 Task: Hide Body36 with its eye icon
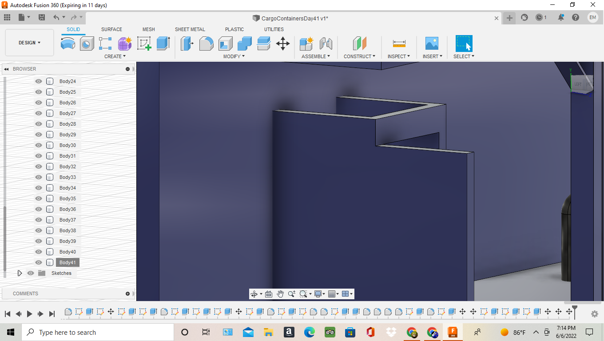39,209
